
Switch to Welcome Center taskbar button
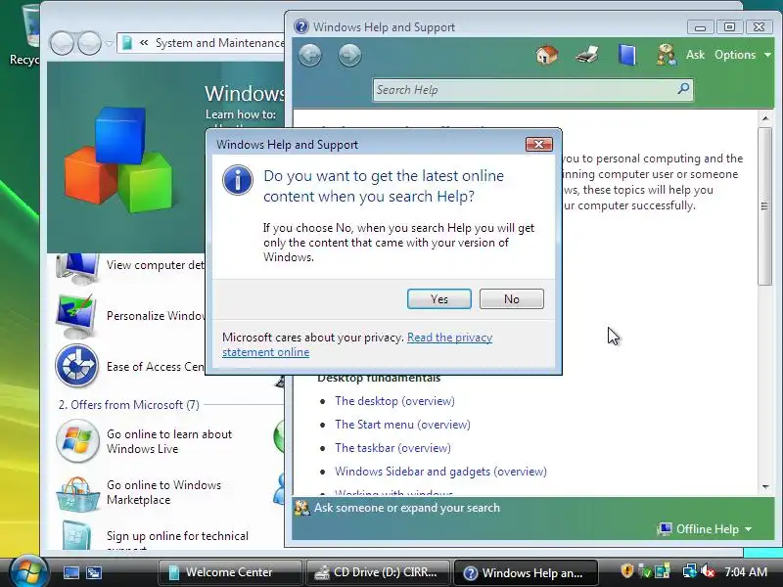[230, 572]
